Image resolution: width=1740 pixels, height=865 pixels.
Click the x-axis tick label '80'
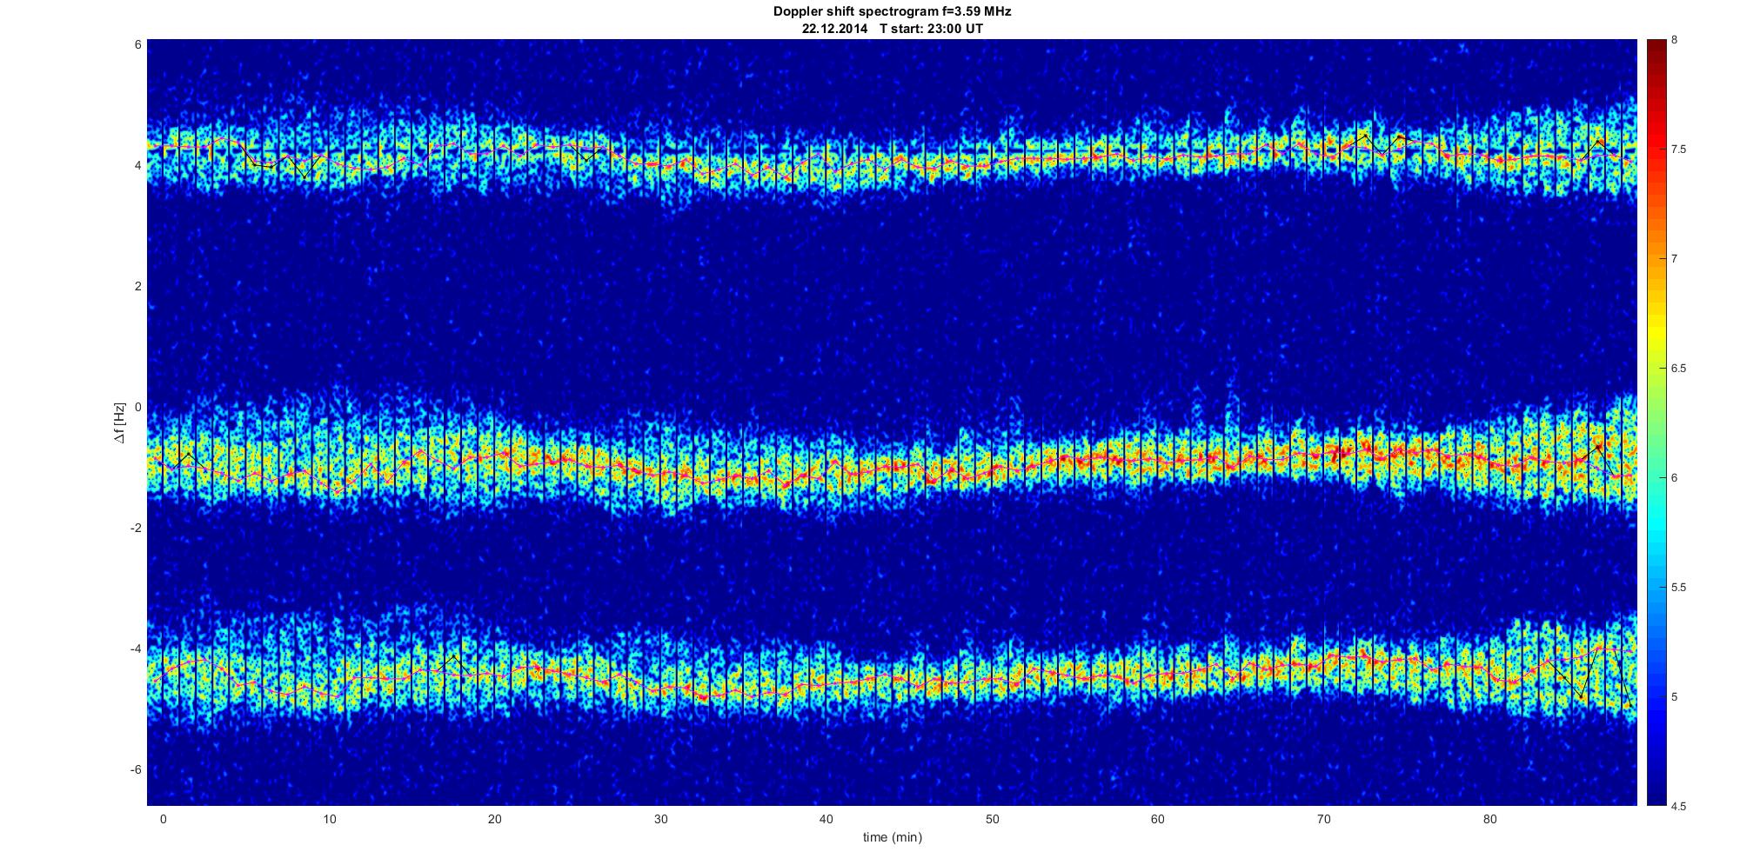1489,819
